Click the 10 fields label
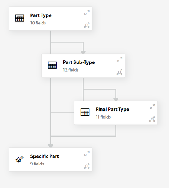Screen dimensions: 169x188 pos(38,23)
